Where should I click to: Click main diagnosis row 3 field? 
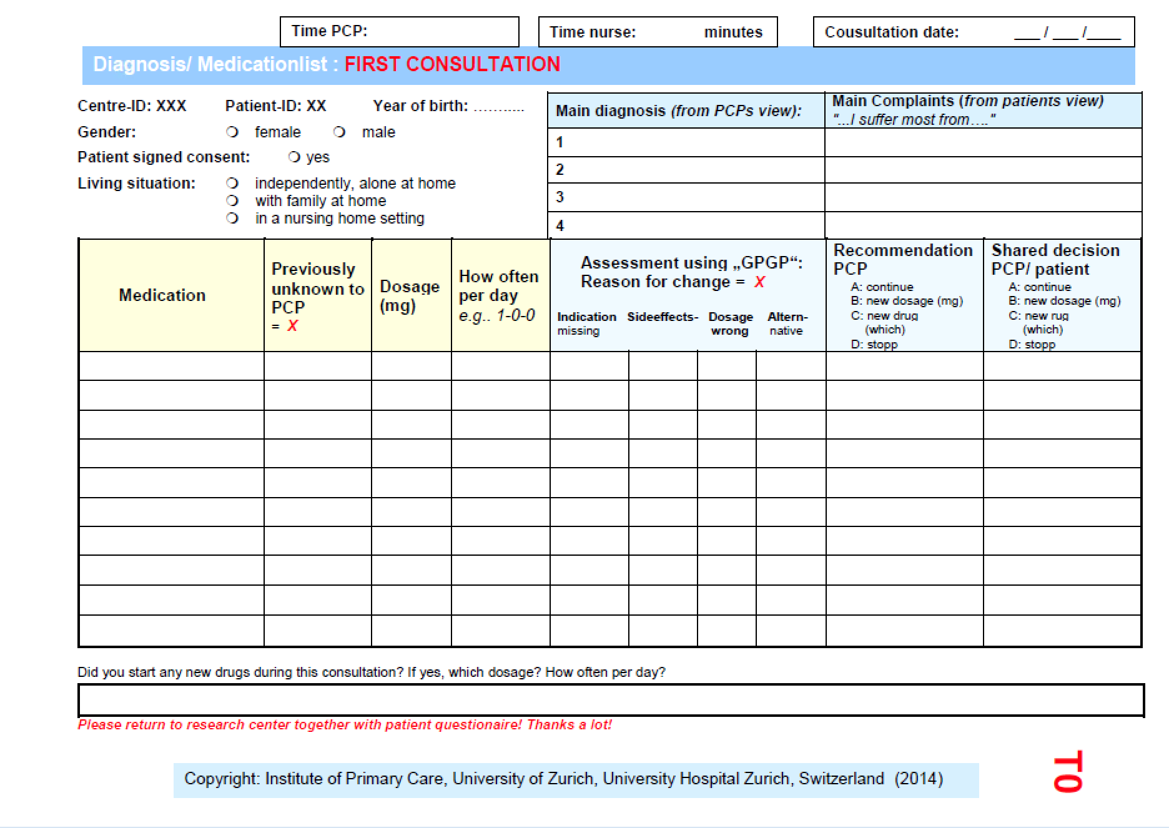click(686, 197)
